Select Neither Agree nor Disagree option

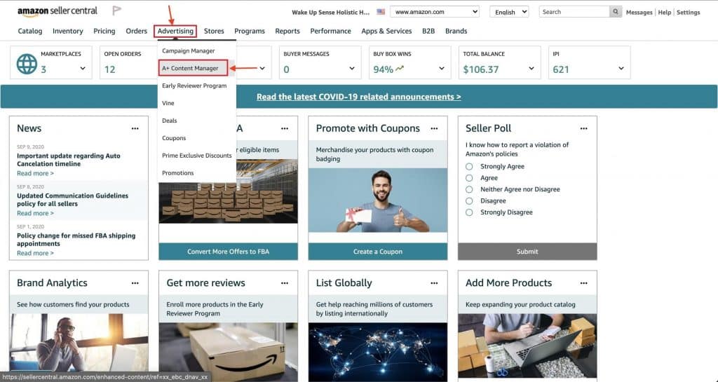click(x=469, y=189)
